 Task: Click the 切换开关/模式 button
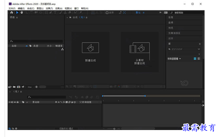(x=66, y=129)
